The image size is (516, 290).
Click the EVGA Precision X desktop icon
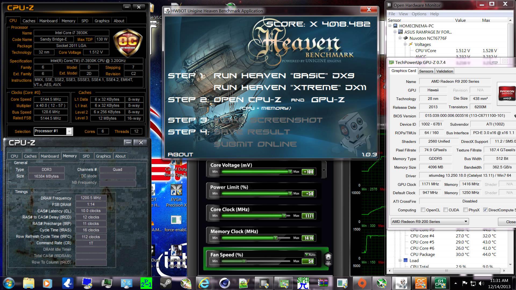point(176,196)
